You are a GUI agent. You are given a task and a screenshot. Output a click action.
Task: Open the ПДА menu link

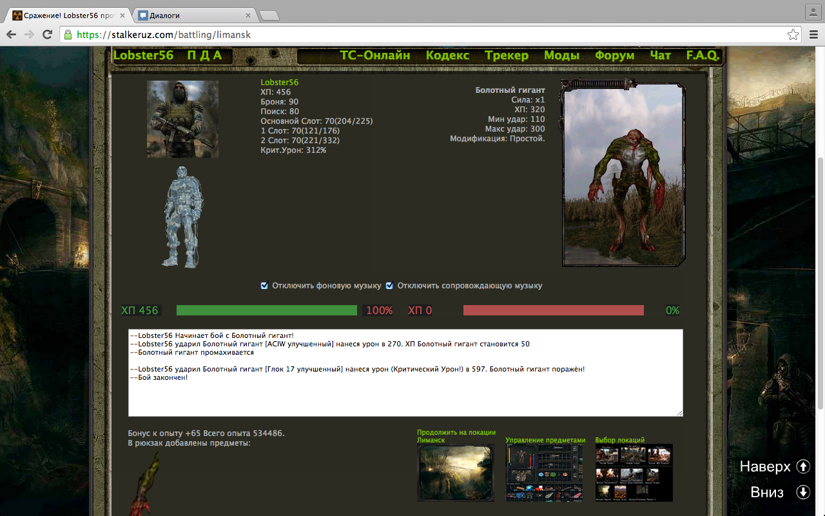click(204, 55)
